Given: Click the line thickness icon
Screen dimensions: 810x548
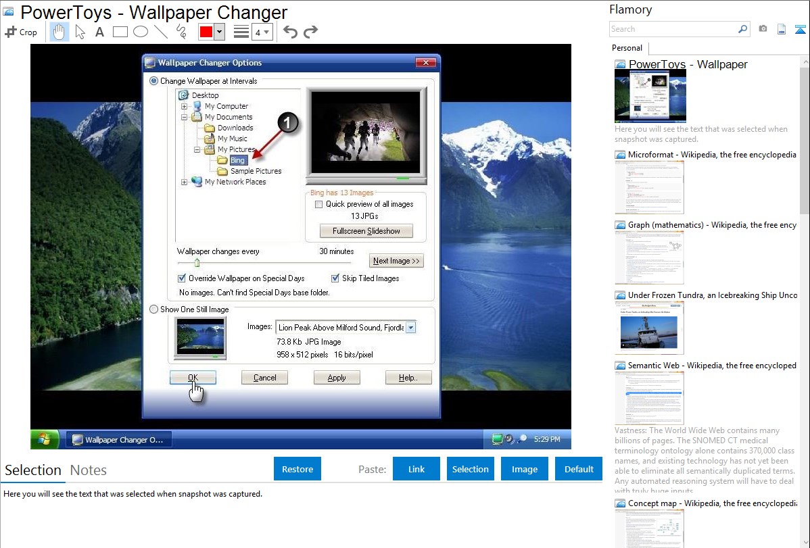Looking at the screenshot, I should tap(241, 32).
